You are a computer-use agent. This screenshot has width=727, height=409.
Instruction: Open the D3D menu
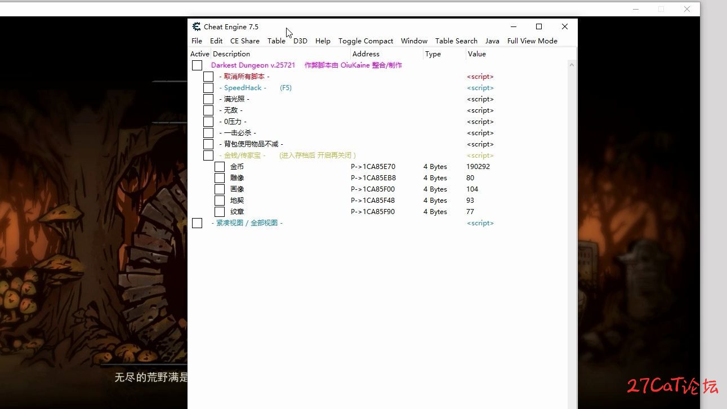300,41
